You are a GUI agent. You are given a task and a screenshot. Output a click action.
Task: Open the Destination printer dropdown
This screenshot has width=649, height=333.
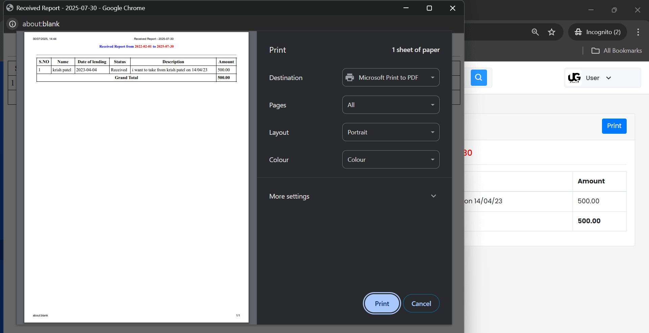pos(391,77)
